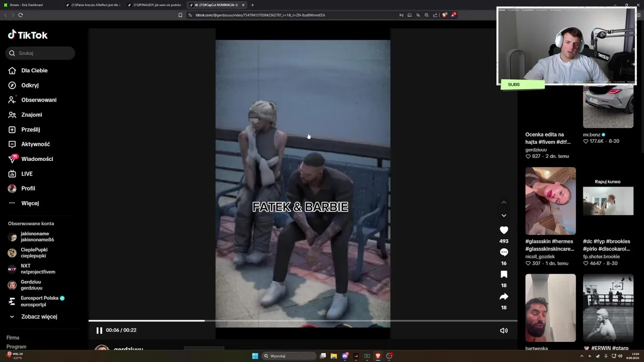Click the Firma footer link
Image resolution: width=644 pixels, height=362 pixels.
[13, 338]
